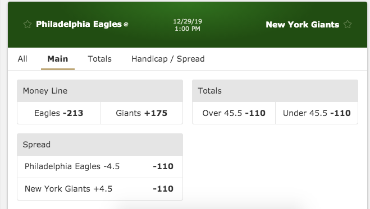Click the @ symbol beside Philadelphia Eagles
370x209 pixels.
click(126, 24)
